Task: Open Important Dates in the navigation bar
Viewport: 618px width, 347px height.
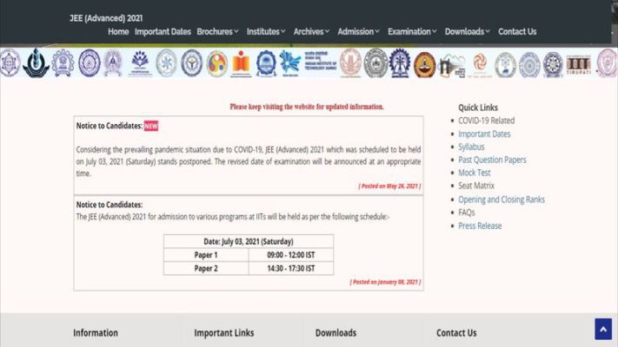Action: 163,31
